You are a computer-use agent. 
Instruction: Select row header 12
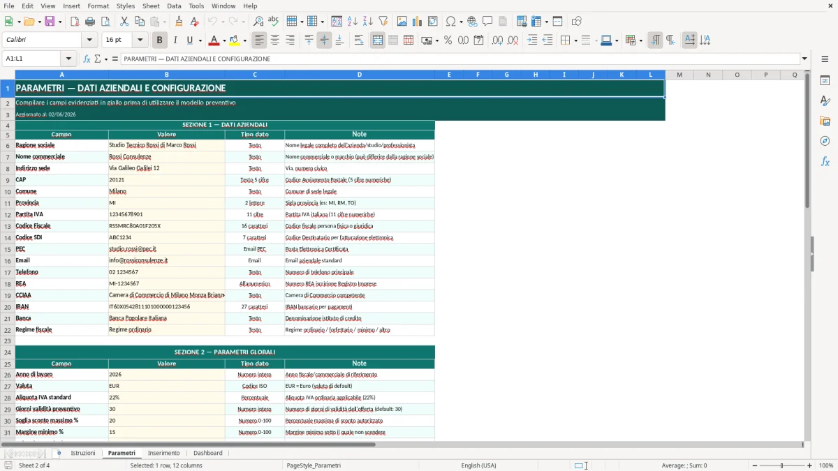8,214
